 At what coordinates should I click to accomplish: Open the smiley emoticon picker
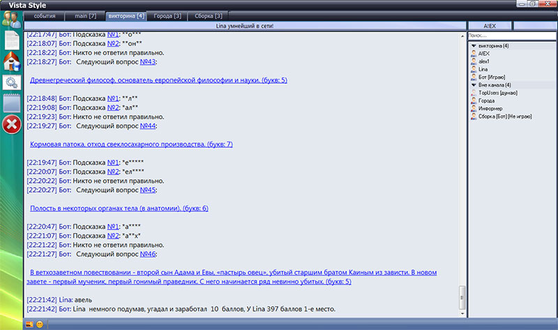[x=40, y=324]
